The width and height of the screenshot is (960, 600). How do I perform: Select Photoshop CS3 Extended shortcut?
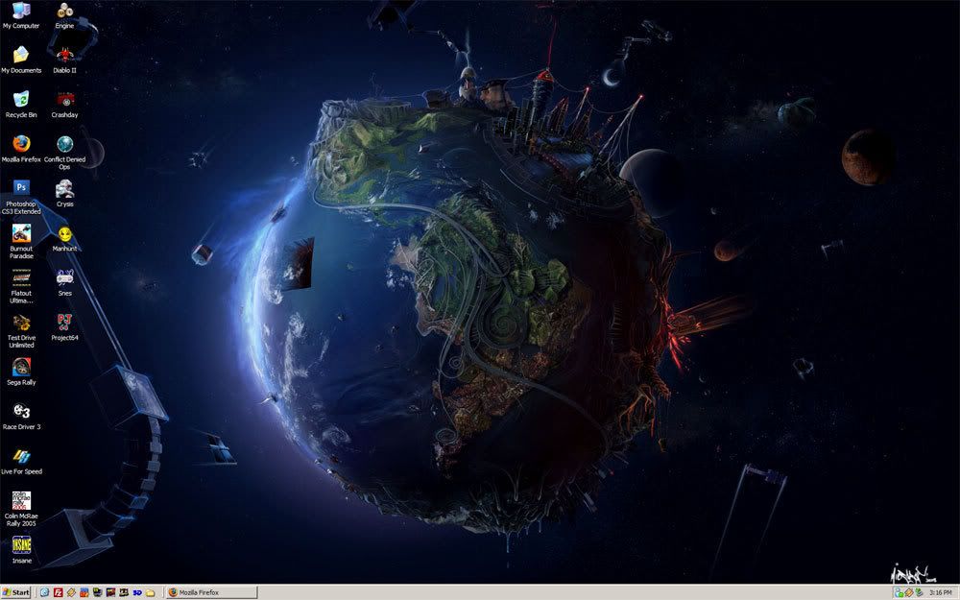[21, 188]
